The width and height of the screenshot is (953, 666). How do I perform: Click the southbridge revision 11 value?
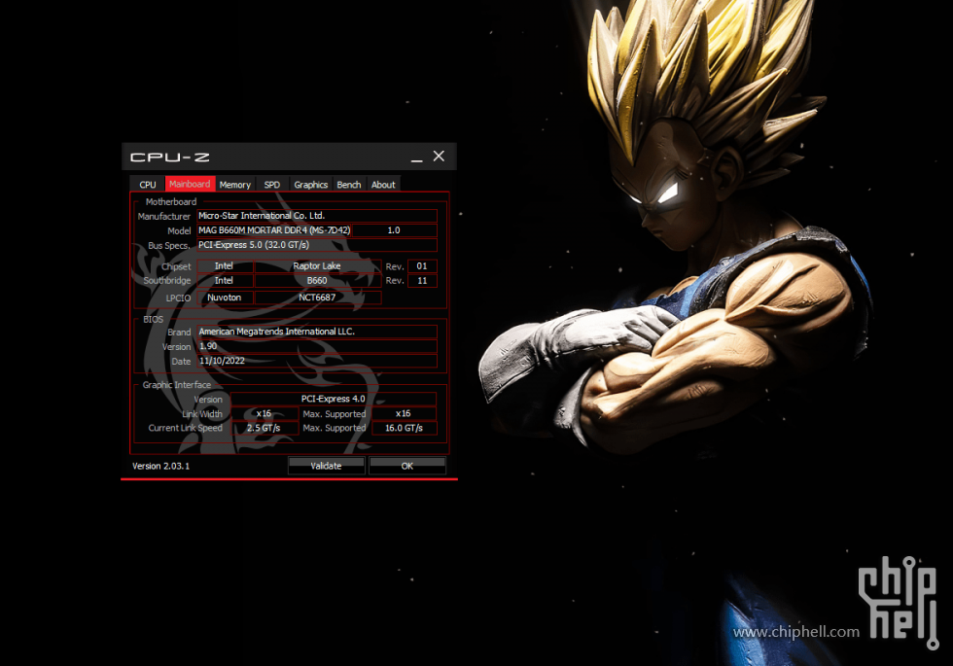coord(422,281)
